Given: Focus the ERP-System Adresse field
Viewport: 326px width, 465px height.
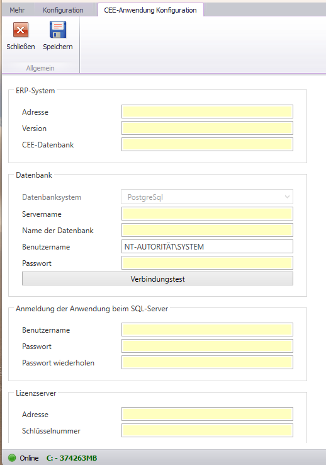Looking at the screenshot, I should tap(207, 112).
